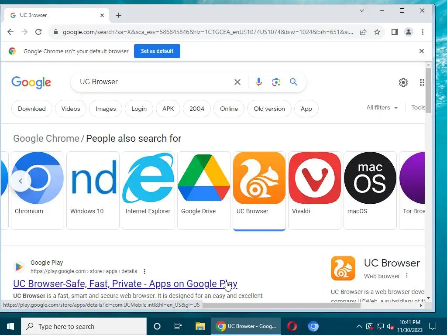
Task: Select the APK filter chip
Action: point(168,109)
